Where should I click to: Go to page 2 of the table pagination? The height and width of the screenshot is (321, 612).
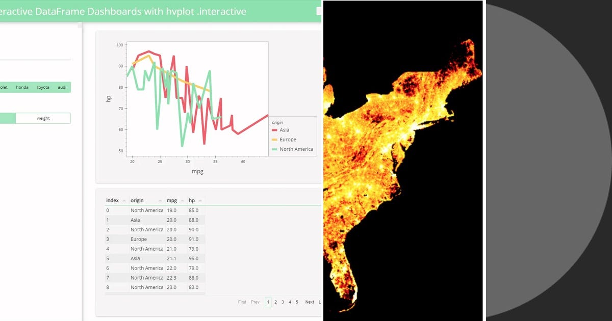click(275, 302)
